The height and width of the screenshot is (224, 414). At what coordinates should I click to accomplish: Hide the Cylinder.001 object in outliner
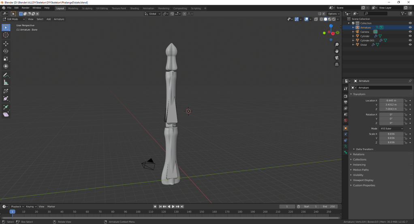tap(410, 40)
